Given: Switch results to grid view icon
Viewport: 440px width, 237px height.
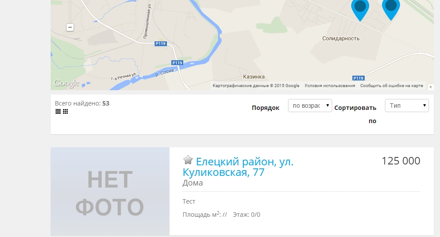Looking at the screenshot, I should (x=65, y=112).
